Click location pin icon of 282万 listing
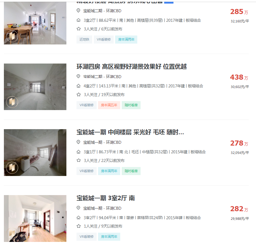 78,208
